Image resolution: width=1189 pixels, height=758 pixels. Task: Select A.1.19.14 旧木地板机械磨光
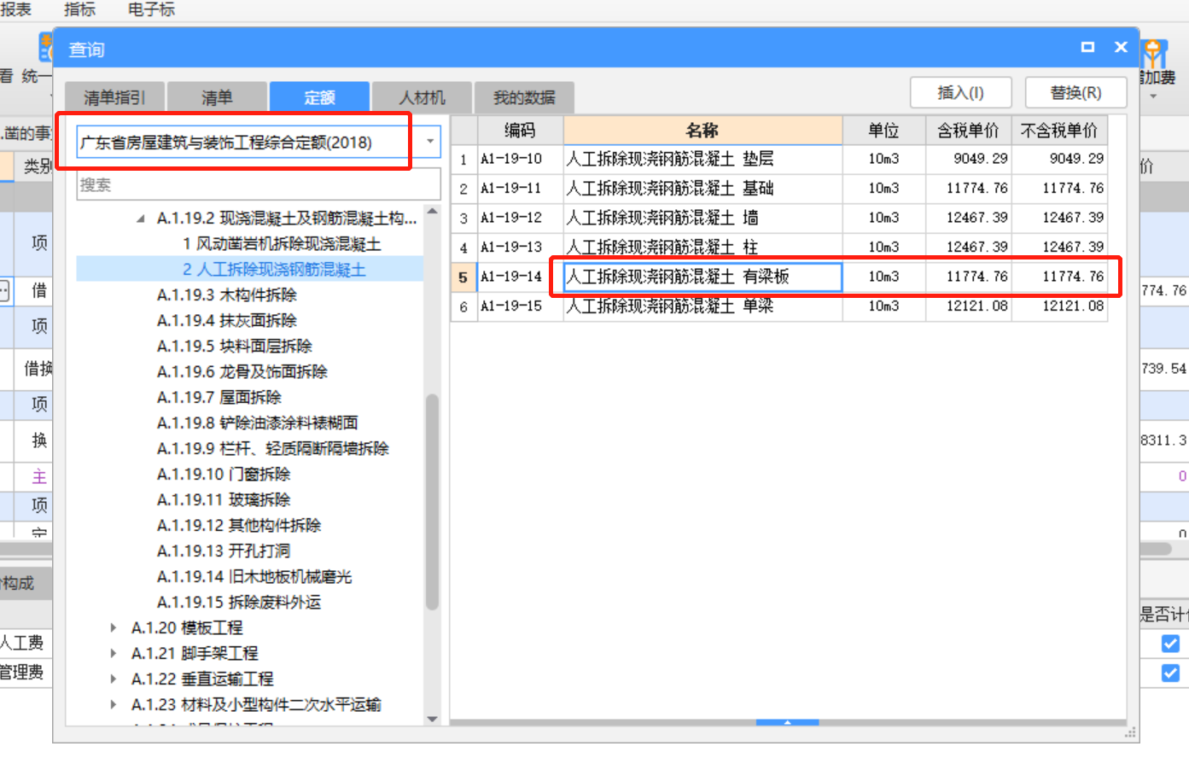point(254,577)
